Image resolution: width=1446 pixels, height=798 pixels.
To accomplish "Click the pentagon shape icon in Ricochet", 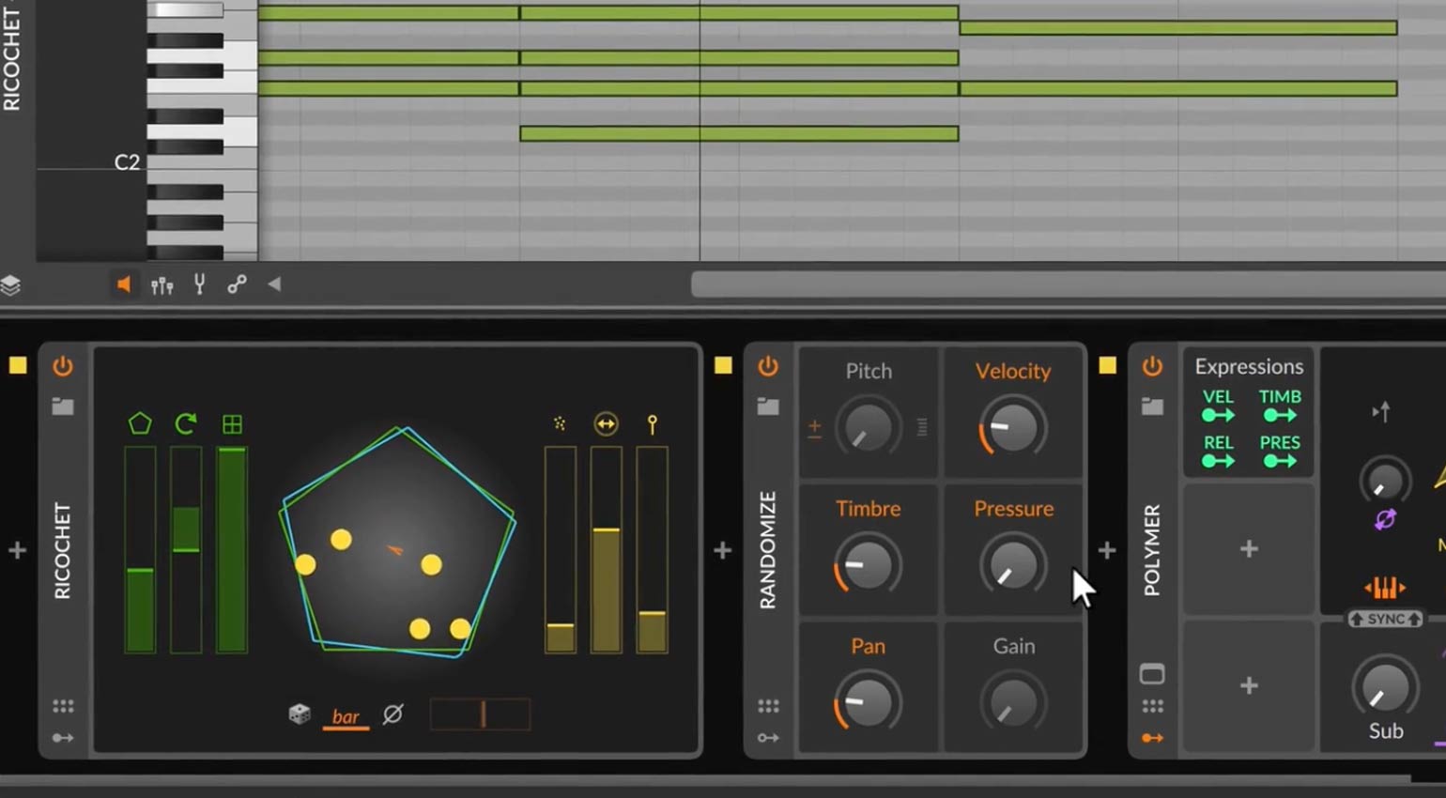I will (140, 424).
